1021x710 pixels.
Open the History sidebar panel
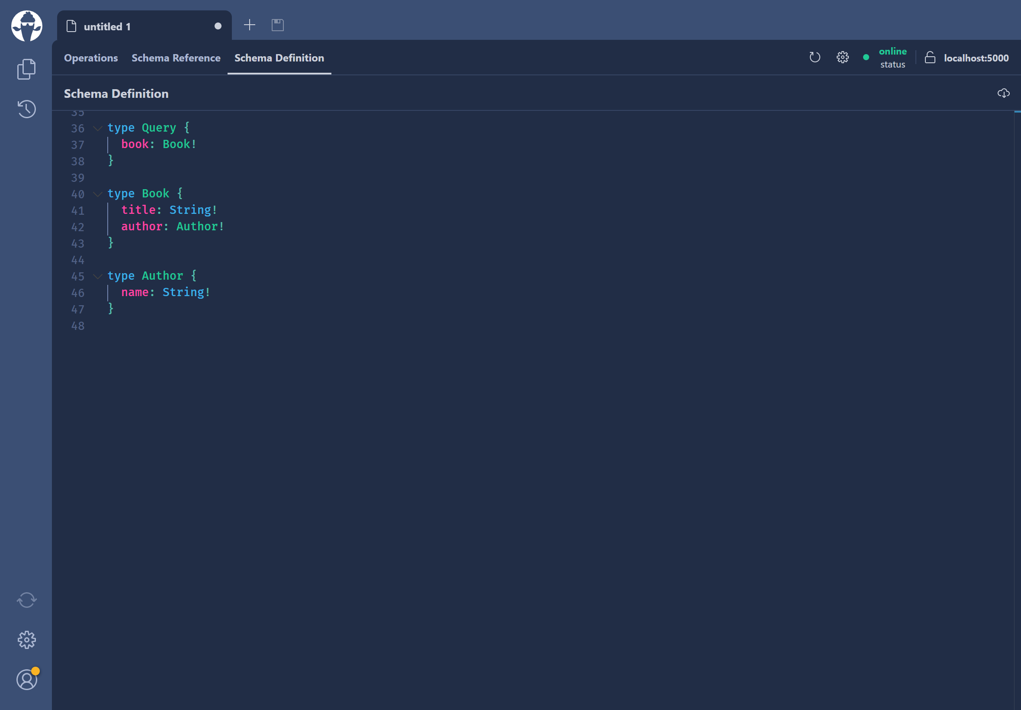pos(27,109)
